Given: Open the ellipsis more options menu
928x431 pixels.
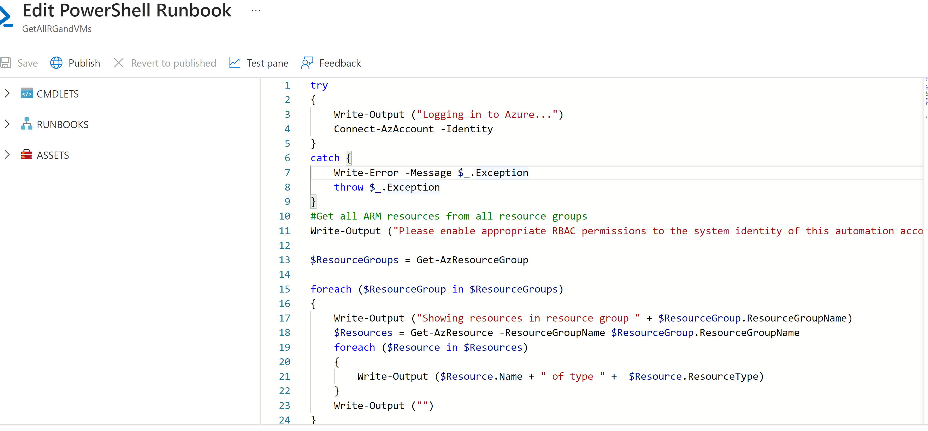Looking at the screenshot, I should 256,11.
